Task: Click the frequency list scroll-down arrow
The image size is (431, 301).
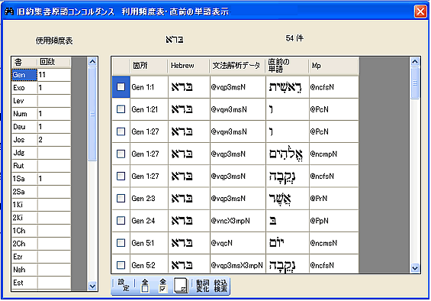Action: [92, 286]
